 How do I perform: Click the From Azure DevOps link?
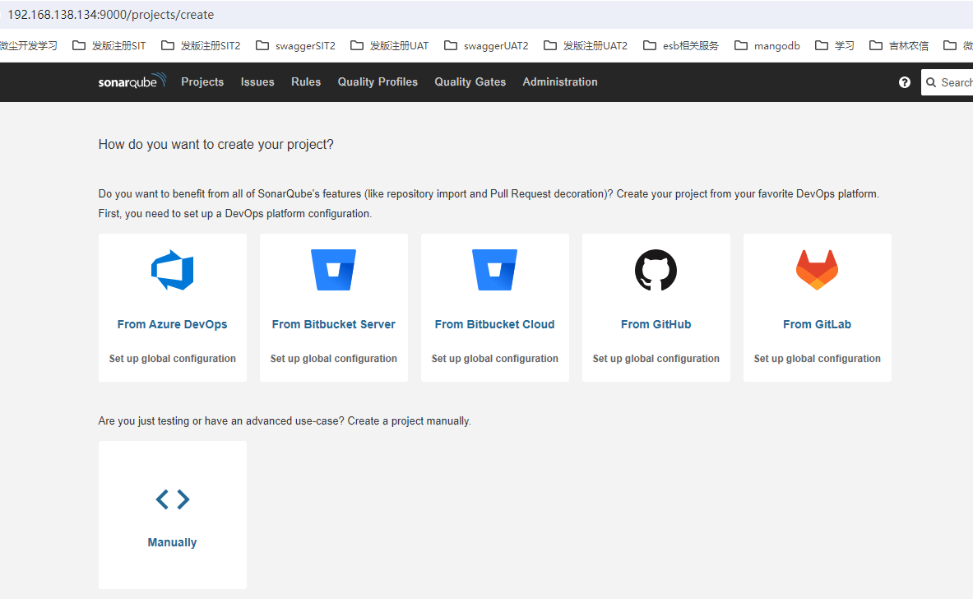[172, 324]
